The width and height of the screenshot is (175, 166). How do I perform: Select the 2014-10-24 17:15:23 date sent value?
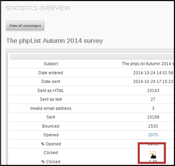click(x=153, y=81)
